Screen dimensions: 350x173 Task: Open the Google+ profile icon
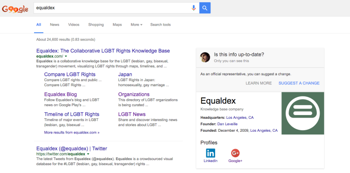click(x=235, y=153)
